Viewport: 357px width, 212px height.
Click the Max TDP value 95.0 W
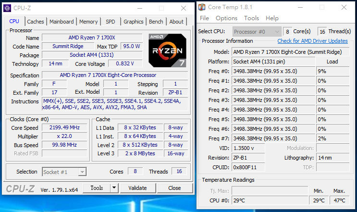tap(132, 46)
